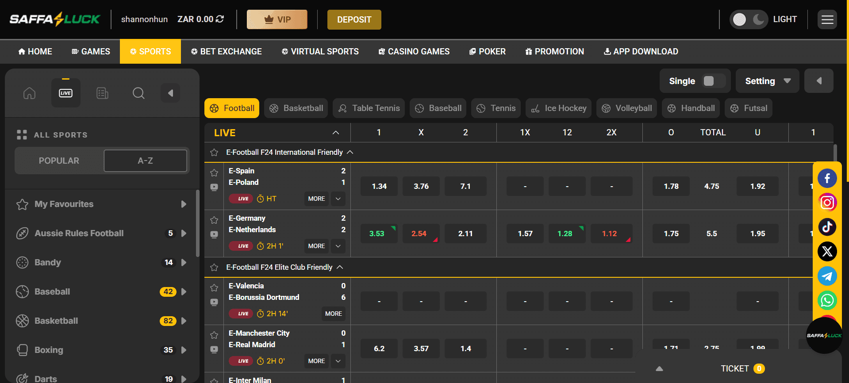Toggle the LIGHT theme switch

[749, 19]
